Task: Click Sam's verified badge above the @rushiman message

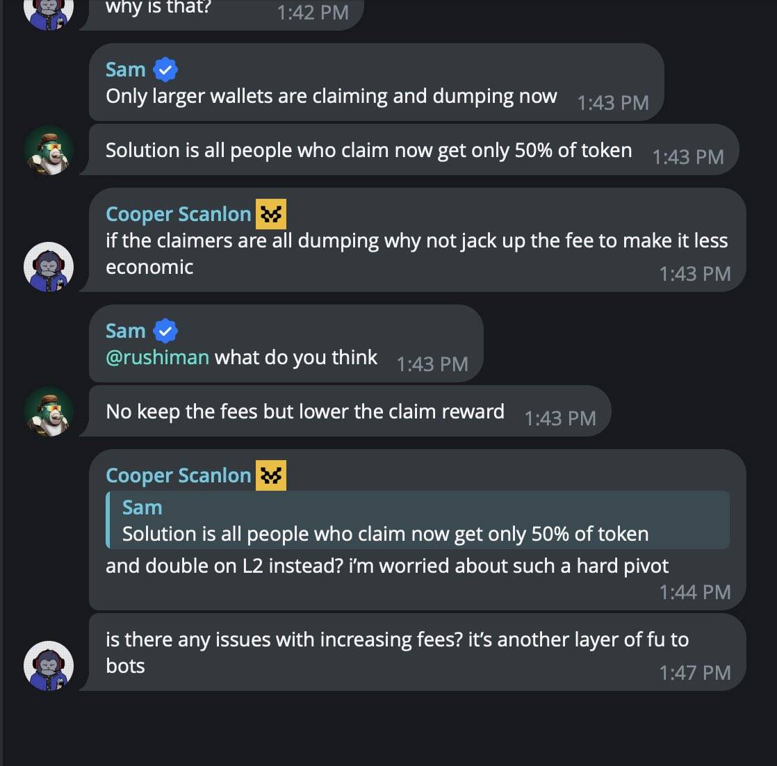Action: 165,331
